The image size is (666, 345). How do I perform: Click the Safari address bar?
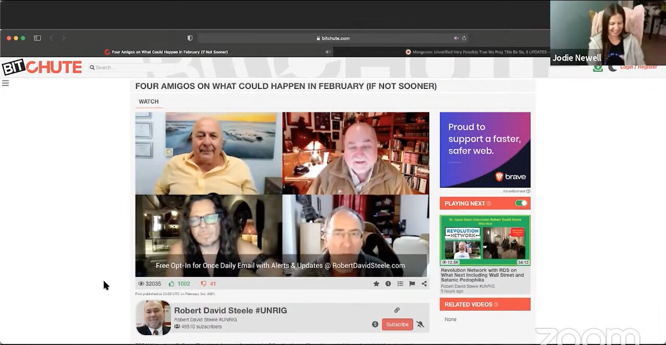click(x=333, y=38)
